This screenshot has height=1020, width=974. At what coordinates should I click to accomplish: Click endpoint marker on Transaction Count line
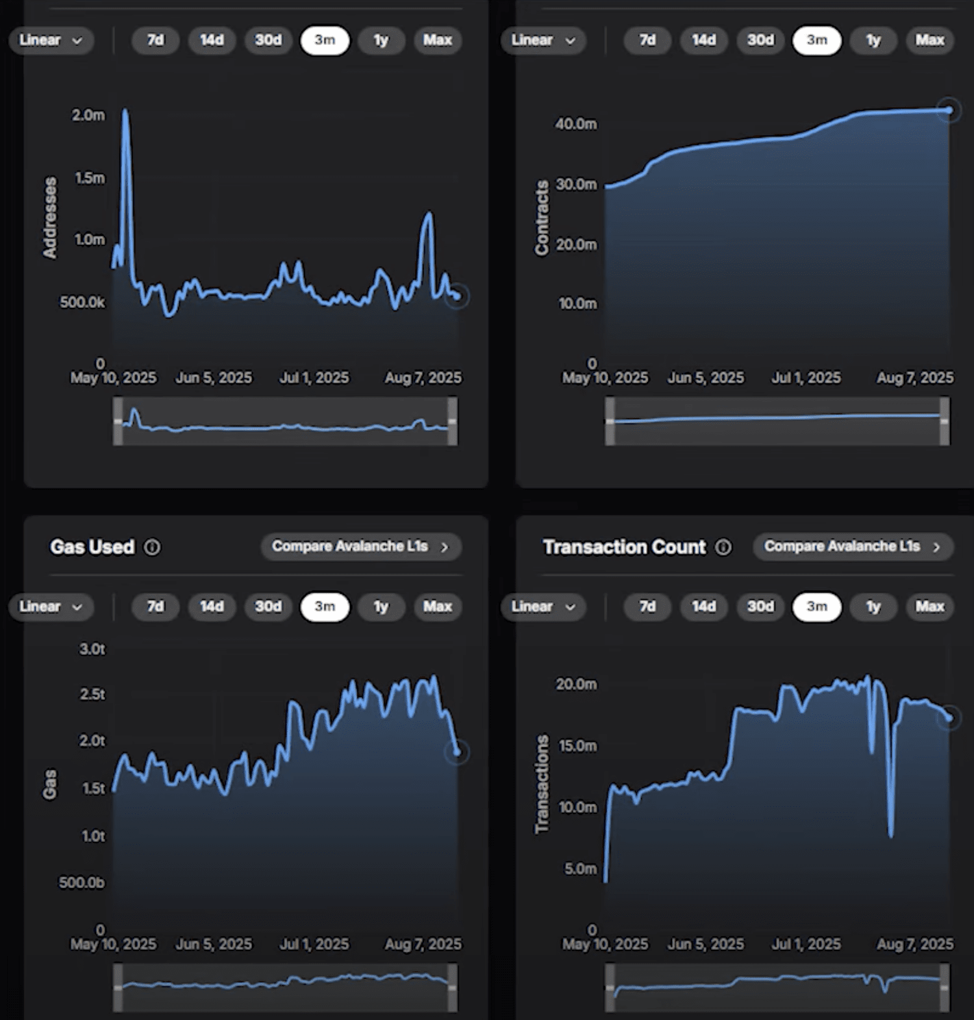pos(950,718)
